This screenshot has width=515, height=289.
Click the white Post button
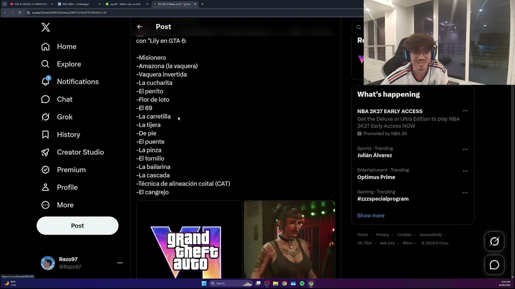pyautogui.click(x=78, y=226)
